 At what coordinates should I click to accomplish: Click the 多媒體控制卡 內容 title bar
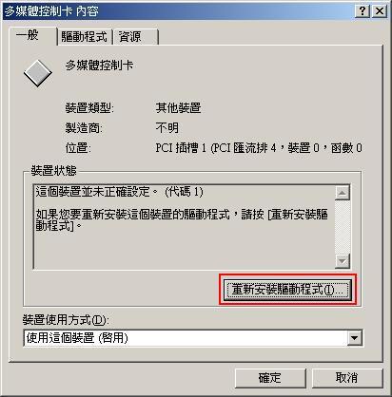coord(179,11)
